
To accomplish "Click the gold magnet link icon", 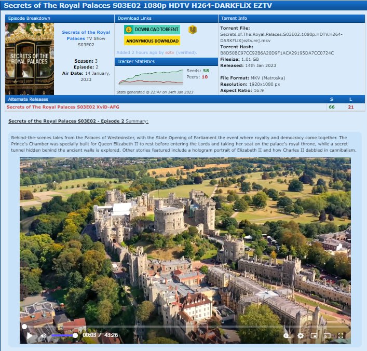I will point(192,30).
